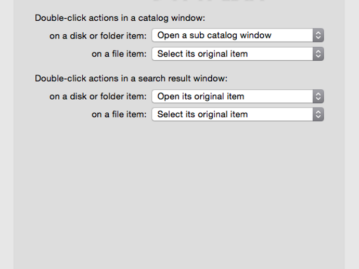Open search result disk or folder dropdown
This screenshot has width=359, height=269.
tap(237, 97)
